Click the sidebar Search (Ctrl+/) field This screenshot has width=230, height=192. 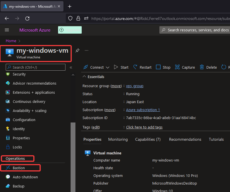pos(36,67)
